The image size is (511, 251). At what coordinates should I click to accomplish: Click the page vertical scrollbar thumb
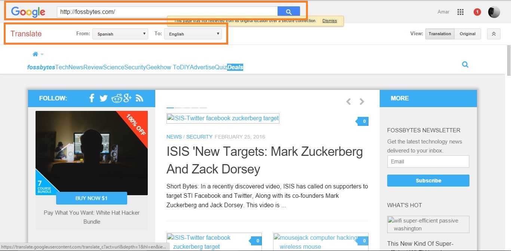click(509, 61)
